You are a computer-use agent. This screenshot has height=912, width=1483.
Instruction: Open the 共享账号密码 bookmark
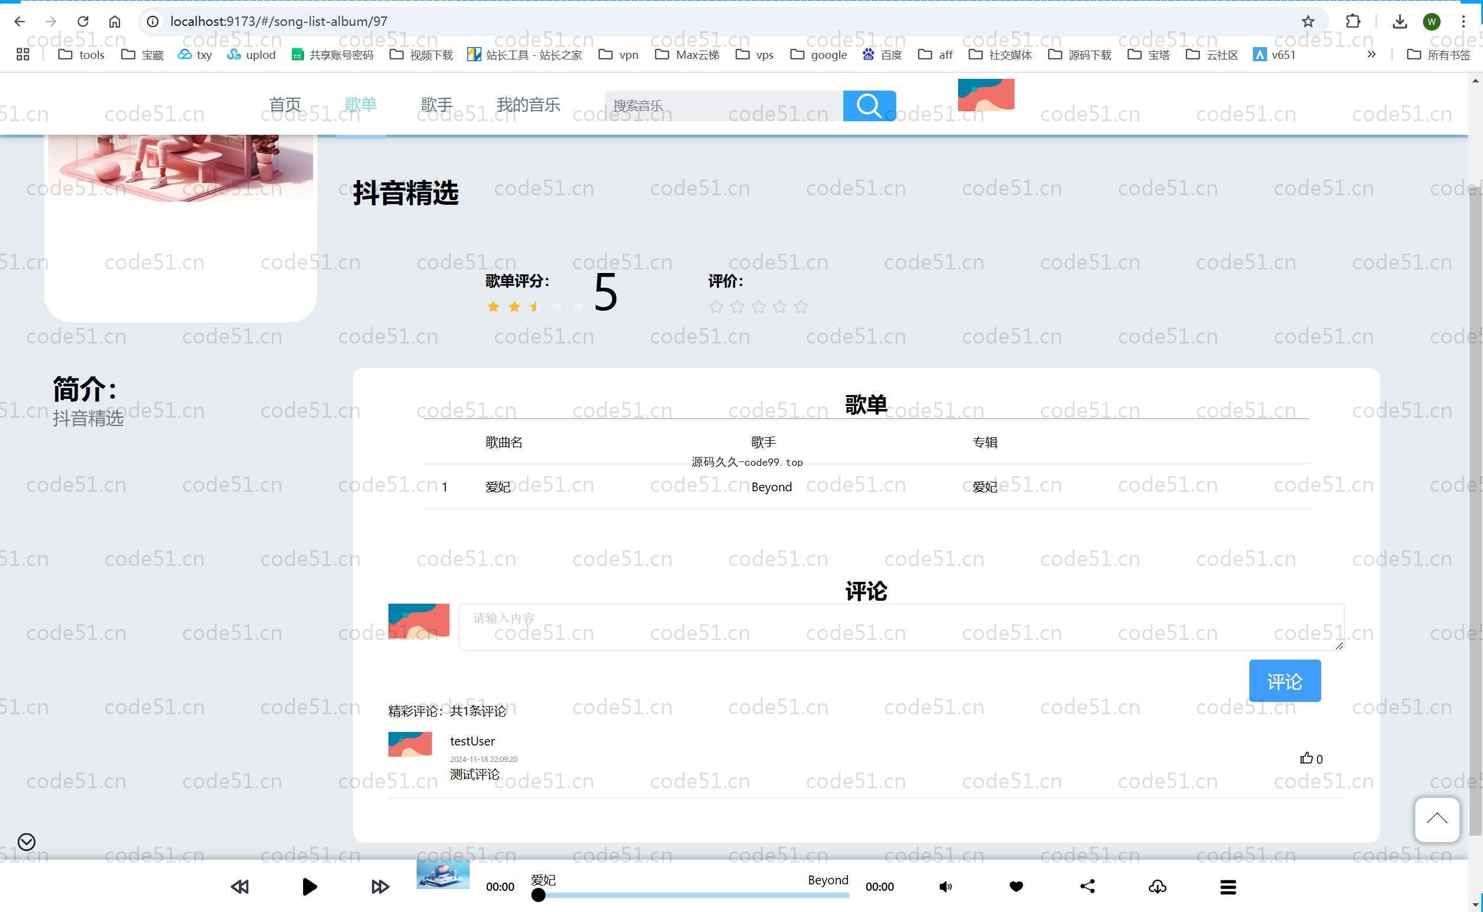pyautogui.click(x=332, y=54)
